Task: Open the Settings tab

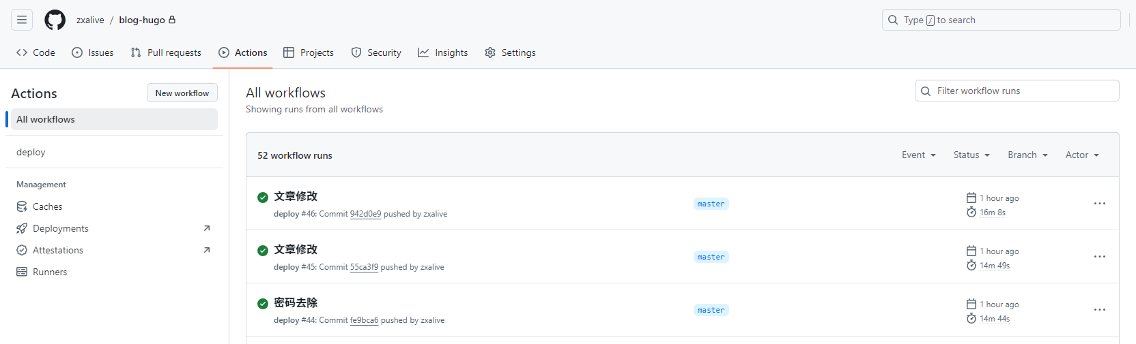Action: 510,52
